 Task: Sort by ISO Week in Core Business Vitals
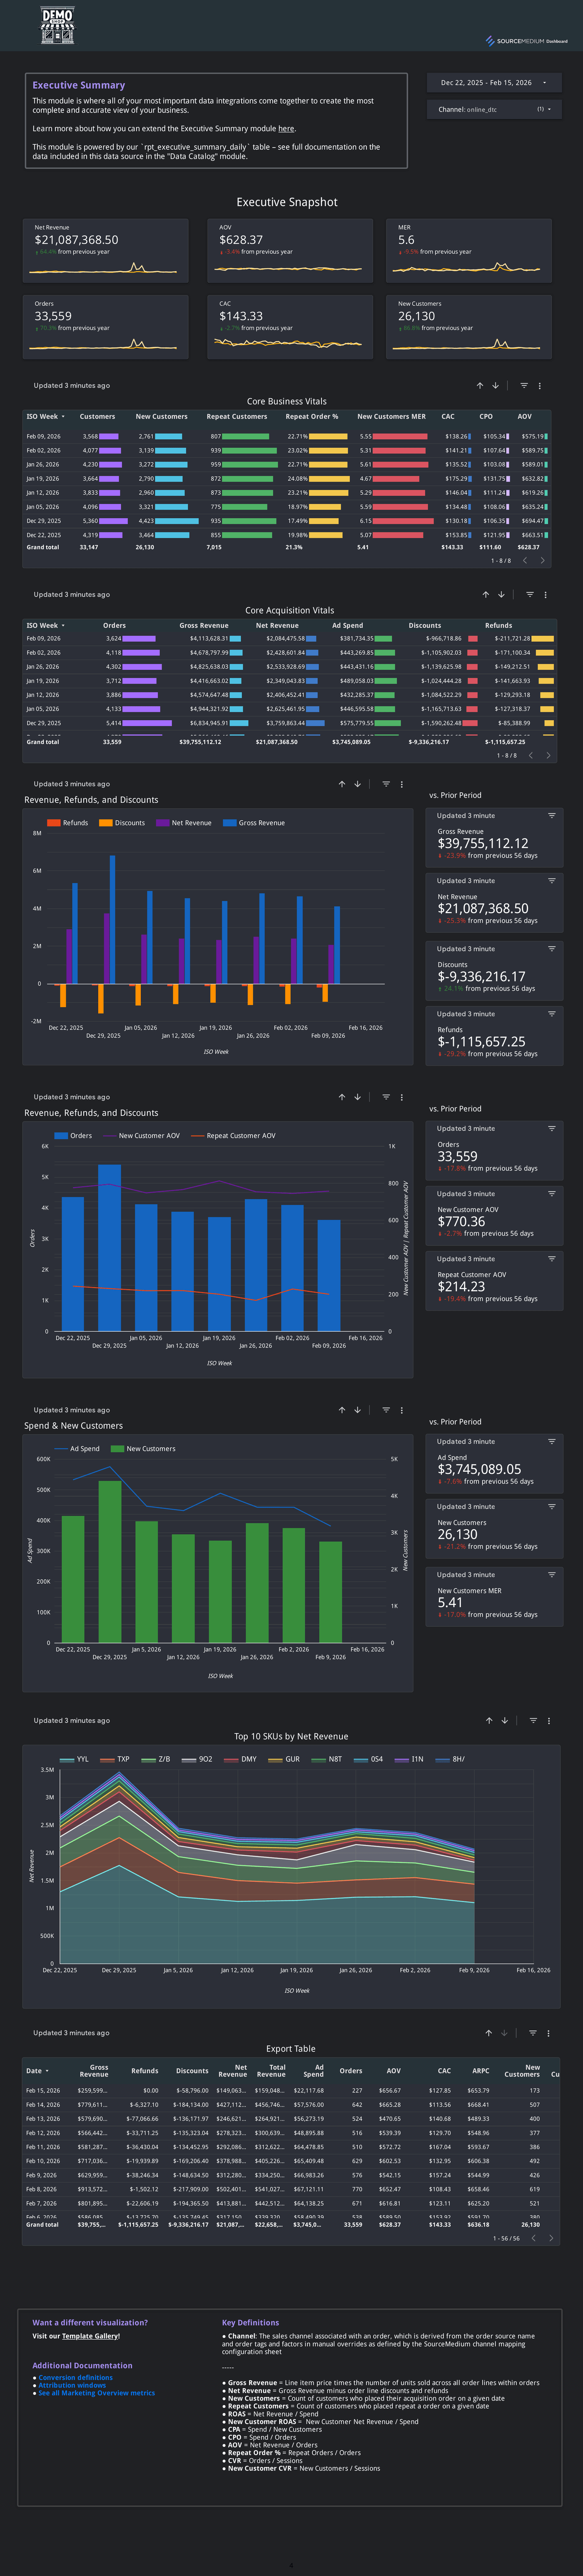click(45, 416)
